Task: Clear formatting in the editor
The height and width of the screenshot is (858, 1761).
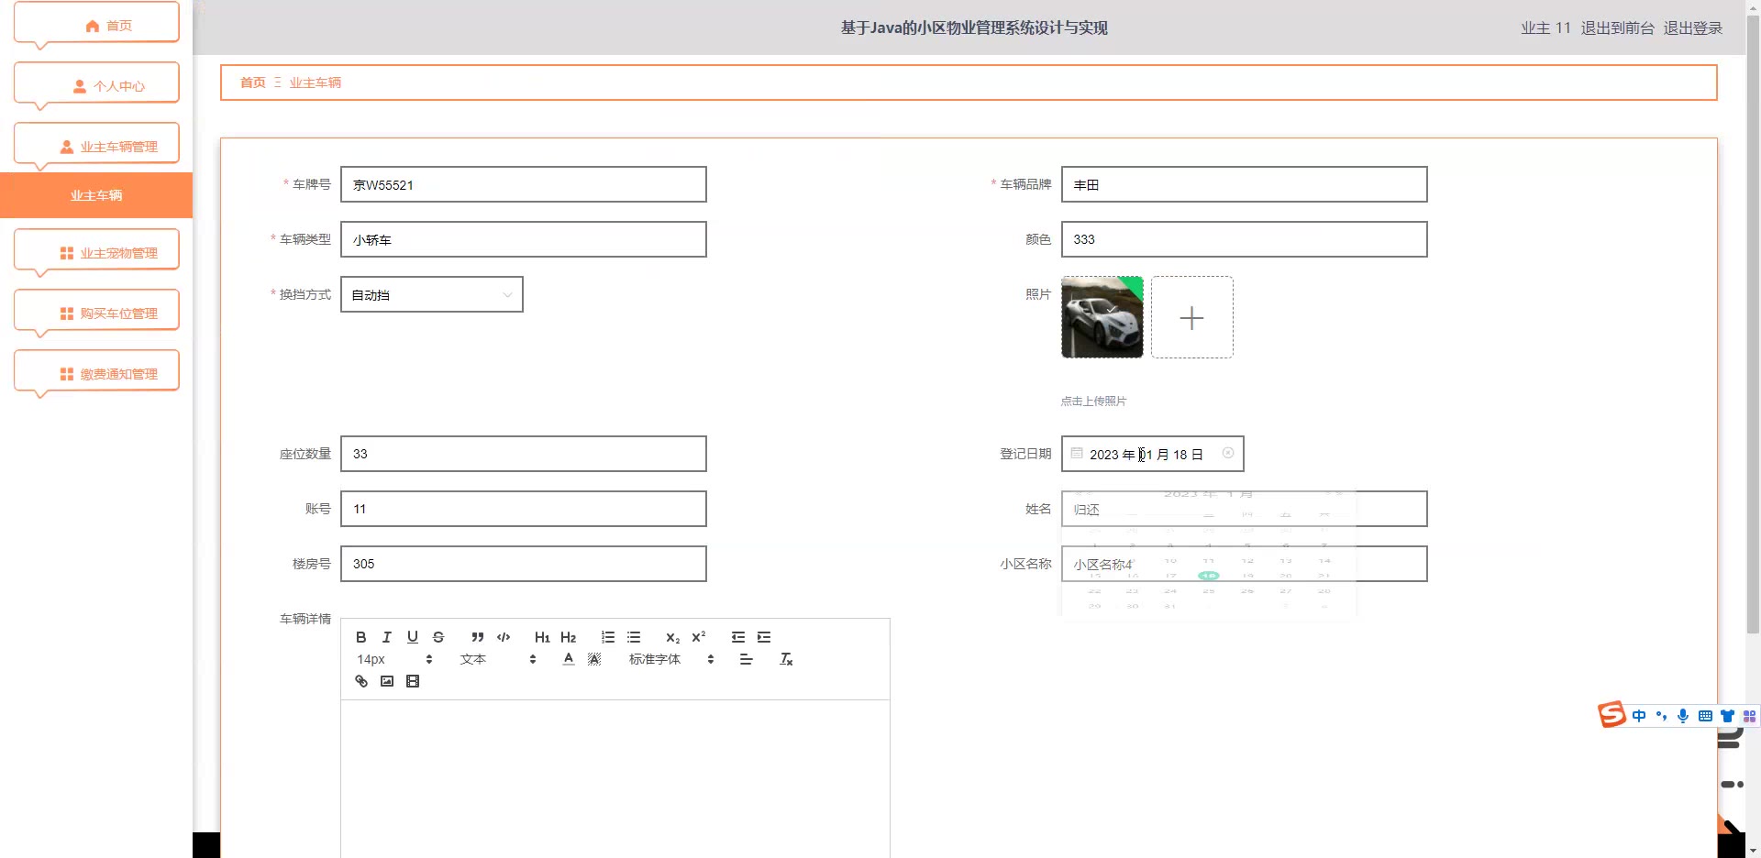Action: (x=786, y=659)
